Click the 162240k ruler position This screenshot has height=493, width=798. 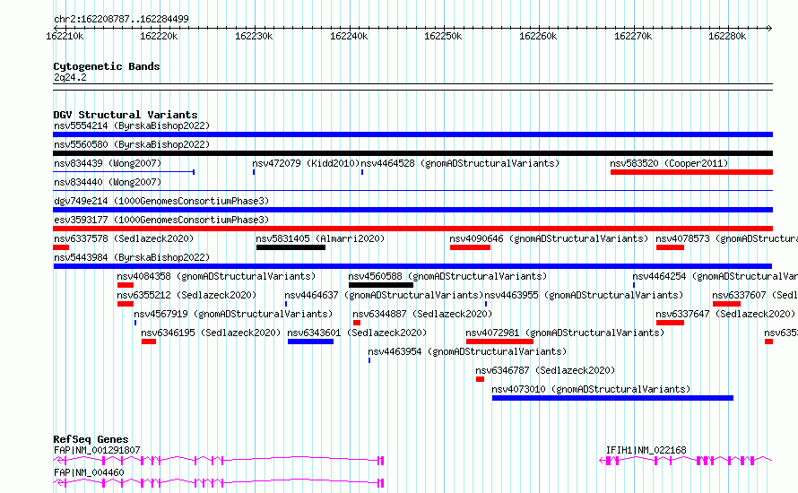[x=349, y=36]
